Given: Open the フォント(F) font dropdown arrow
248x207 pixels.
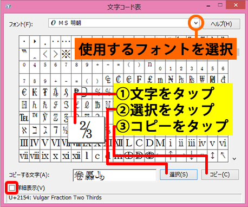Looking at the screenshot, I should click(196, 23).
